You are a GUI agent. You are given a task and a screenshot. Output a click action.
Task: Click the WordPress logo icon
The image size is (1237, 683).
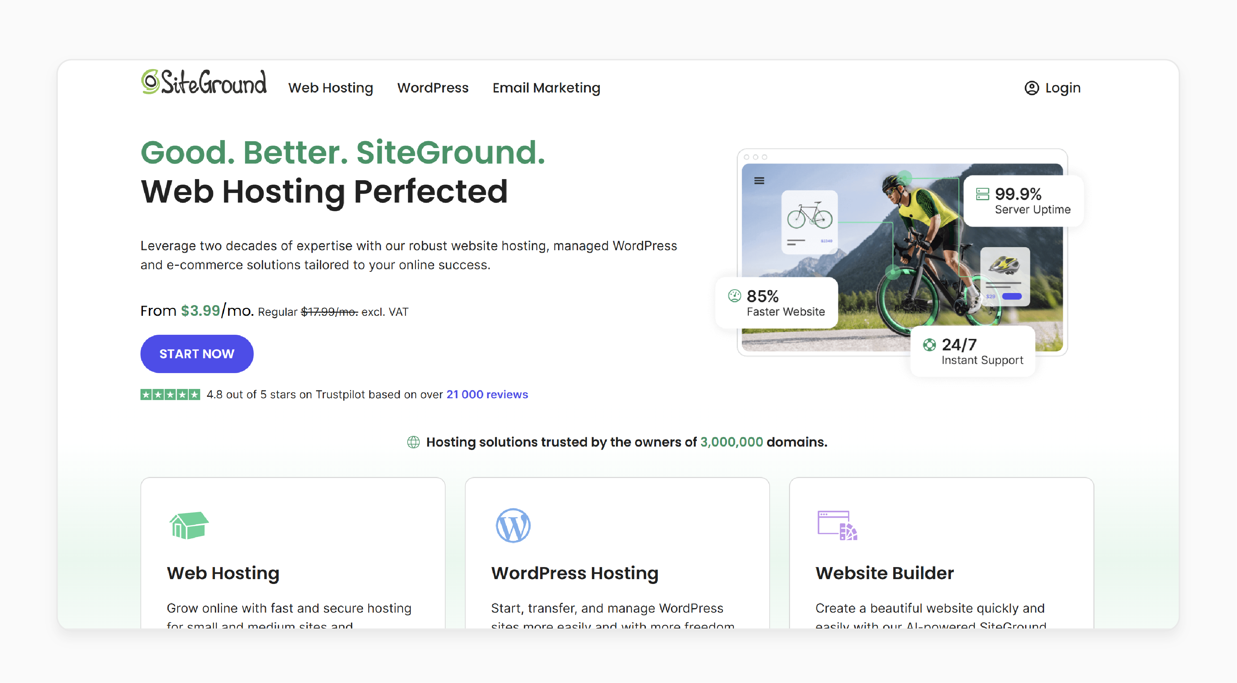513,526
